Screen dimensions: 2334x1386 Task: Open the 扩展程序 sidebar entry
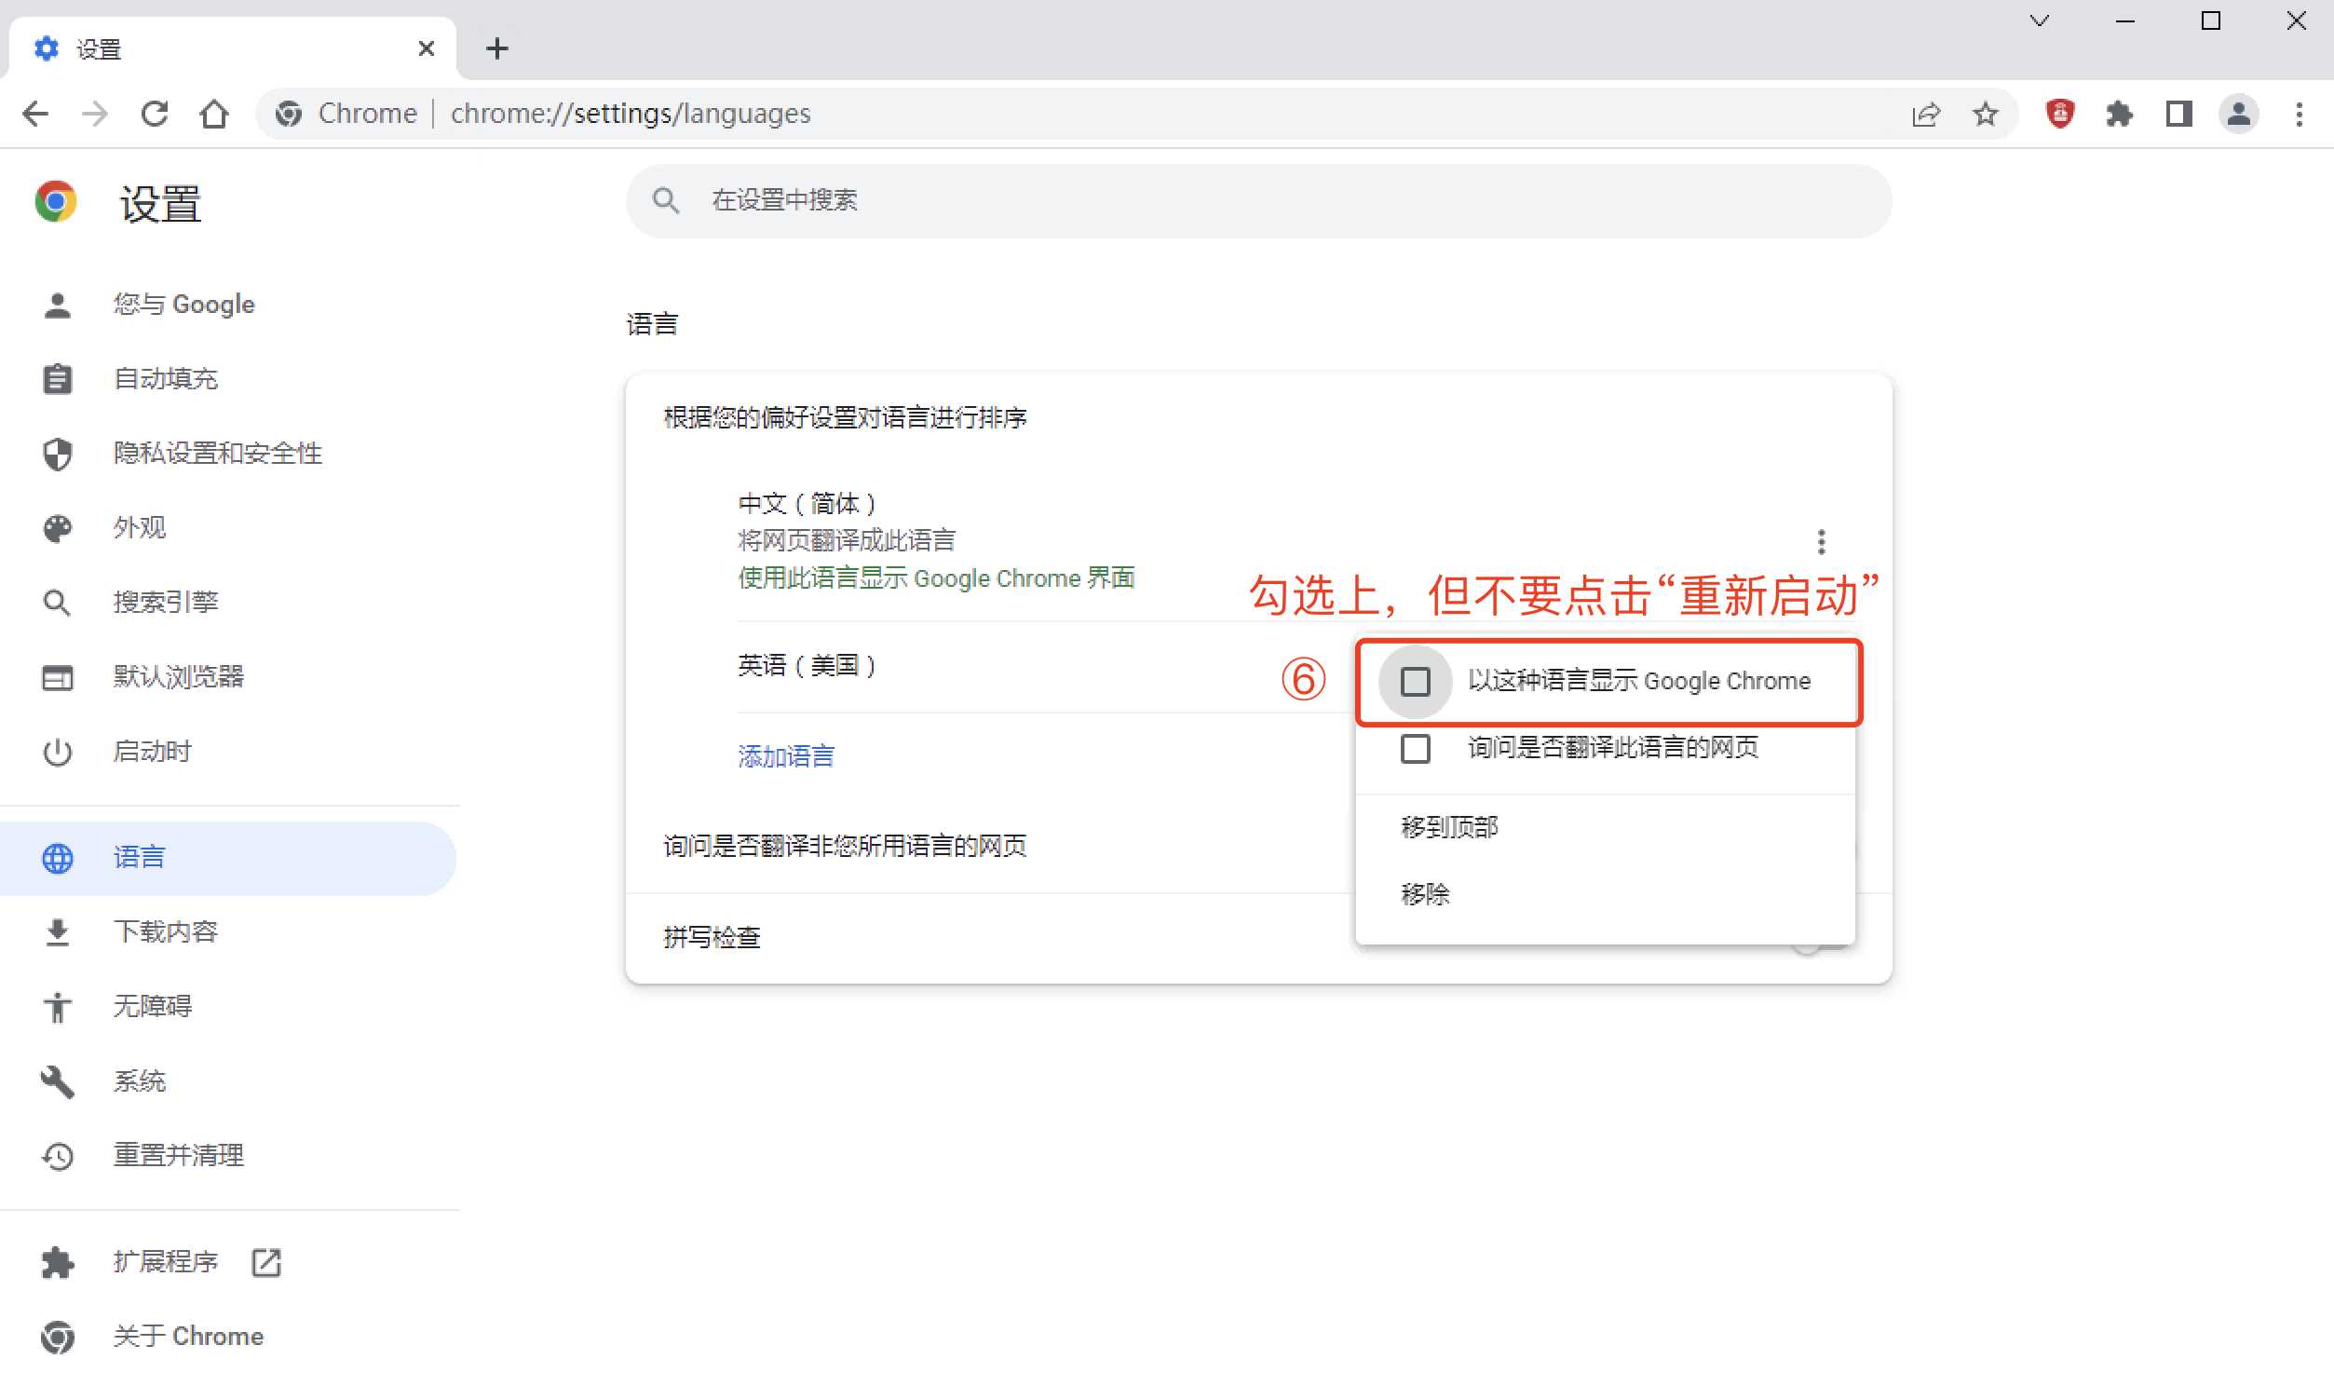tap(164, 1262)
